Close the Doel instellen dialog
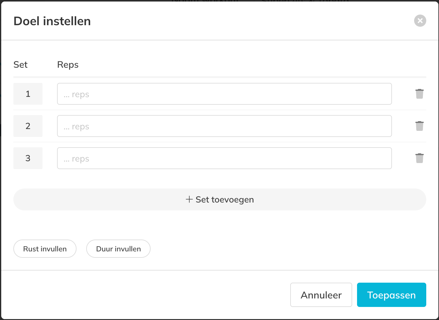439x320 pixels. click(420, 21)
